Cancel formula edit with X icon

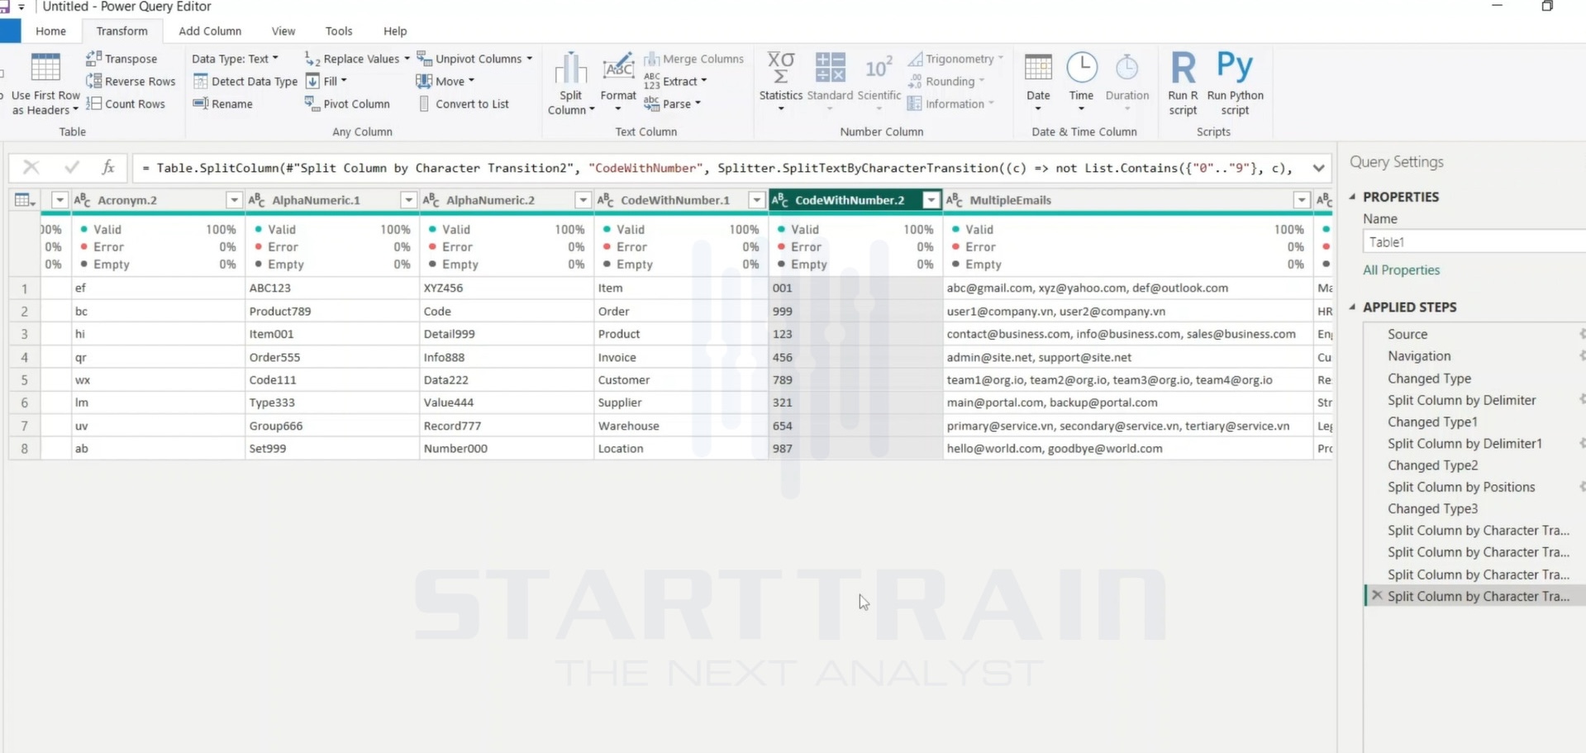pos(31,168)
